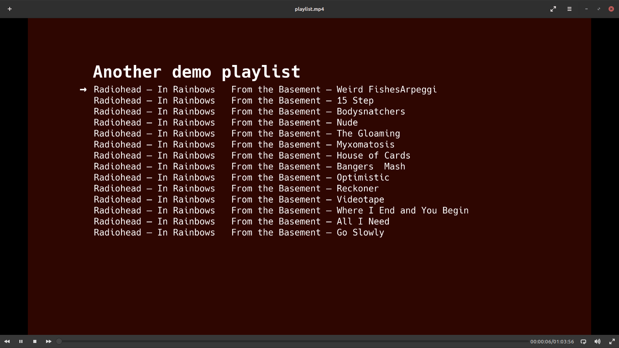The image size is (619, 348).
Task: Stop the video playback
Action: [35, 341]
